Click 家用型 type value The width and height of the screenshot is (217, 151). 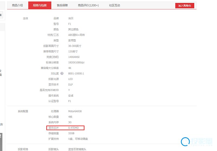[x=72, y=40]
